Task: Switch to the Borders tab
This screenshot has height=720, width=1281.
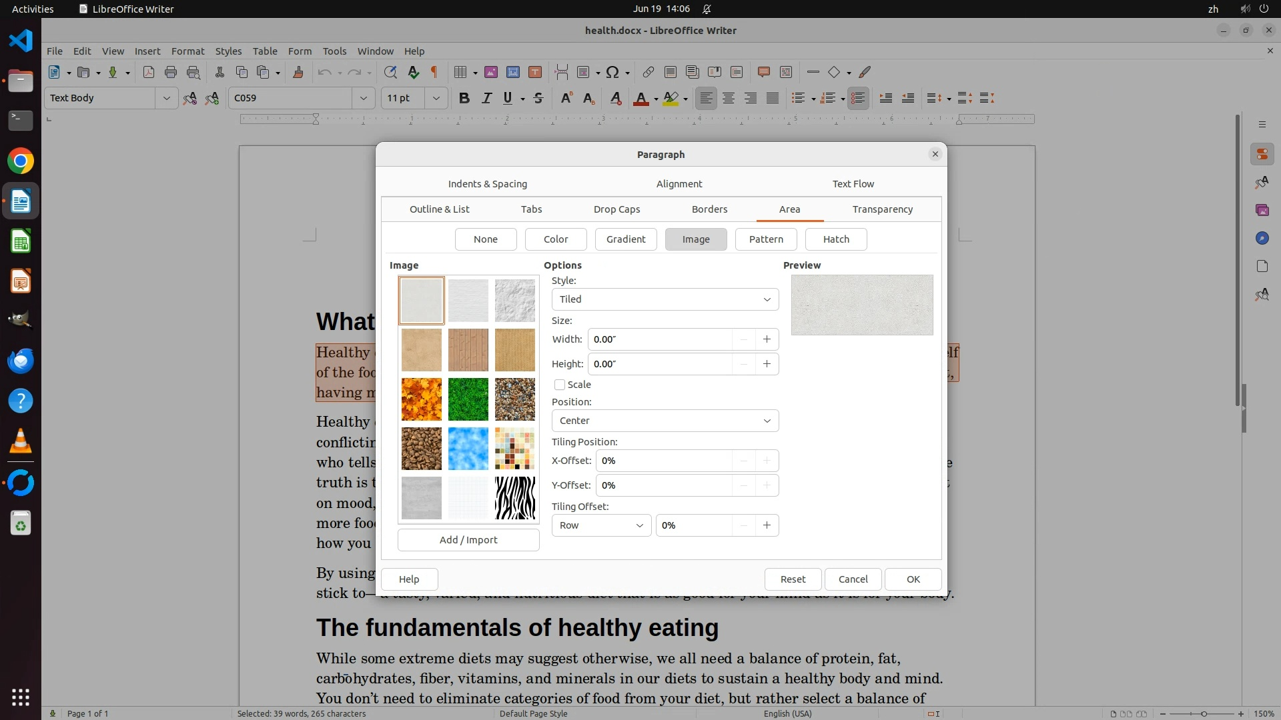Action: [709, 209]
